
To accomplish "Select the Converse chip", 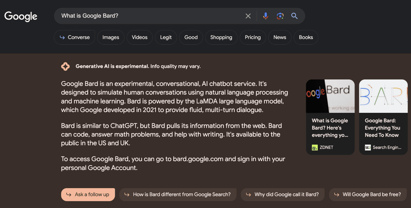I will click(74, 37).
